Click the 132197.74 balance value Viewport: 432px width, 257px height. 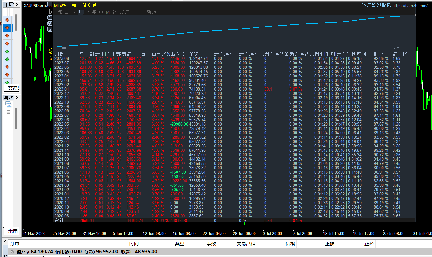pos(198,58)
